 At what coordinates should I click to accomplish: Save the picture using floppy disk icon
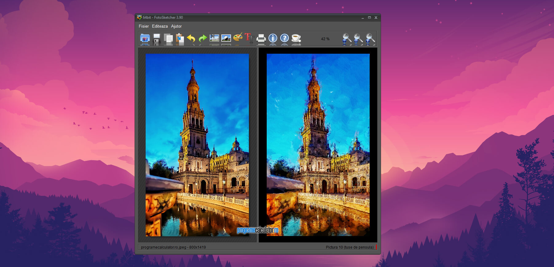(157, 38)
